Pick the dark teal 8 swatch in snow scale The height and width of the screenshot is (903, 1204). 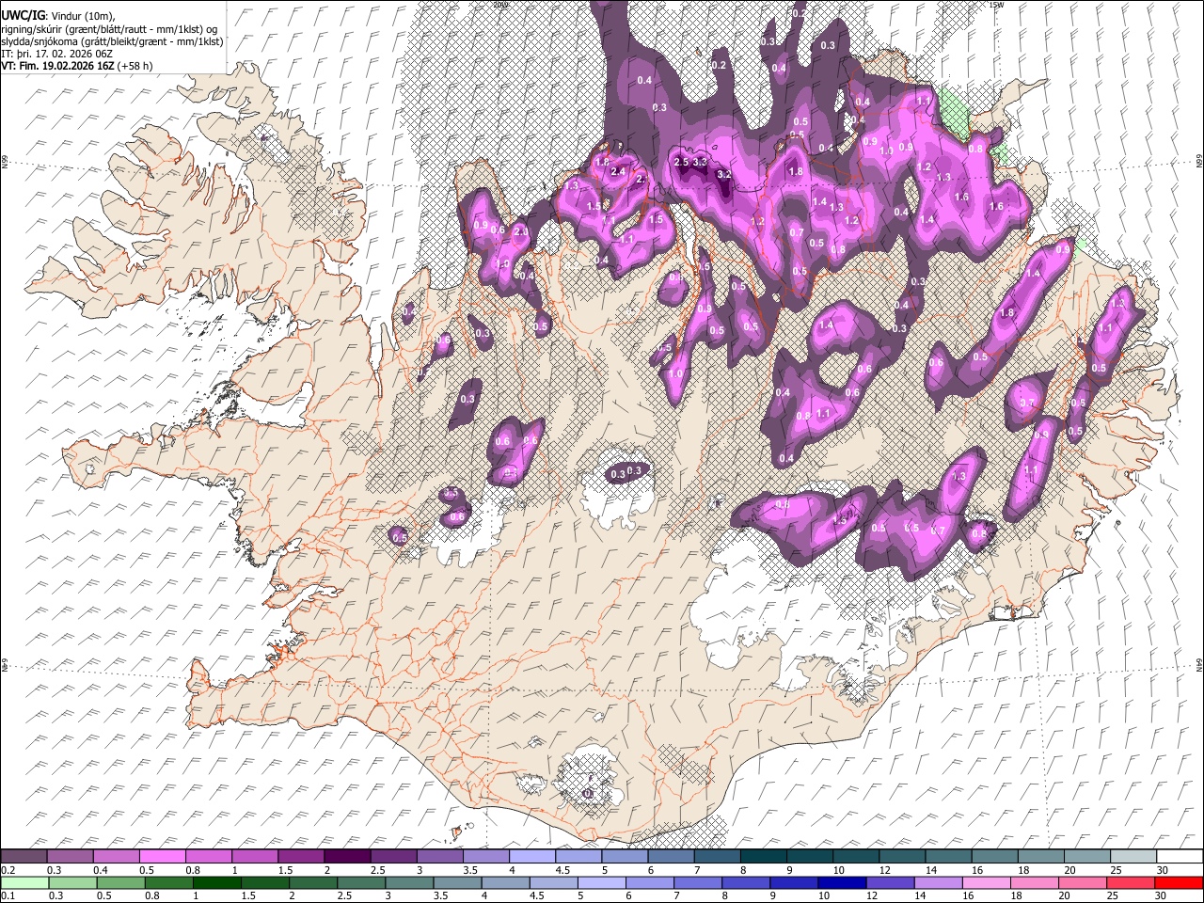tap(764, 856)
